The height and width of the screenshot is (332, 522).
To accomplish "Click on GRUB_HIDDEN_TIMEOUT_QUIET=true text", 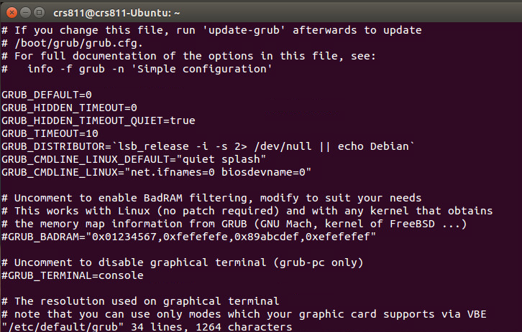I will point(99,121).
